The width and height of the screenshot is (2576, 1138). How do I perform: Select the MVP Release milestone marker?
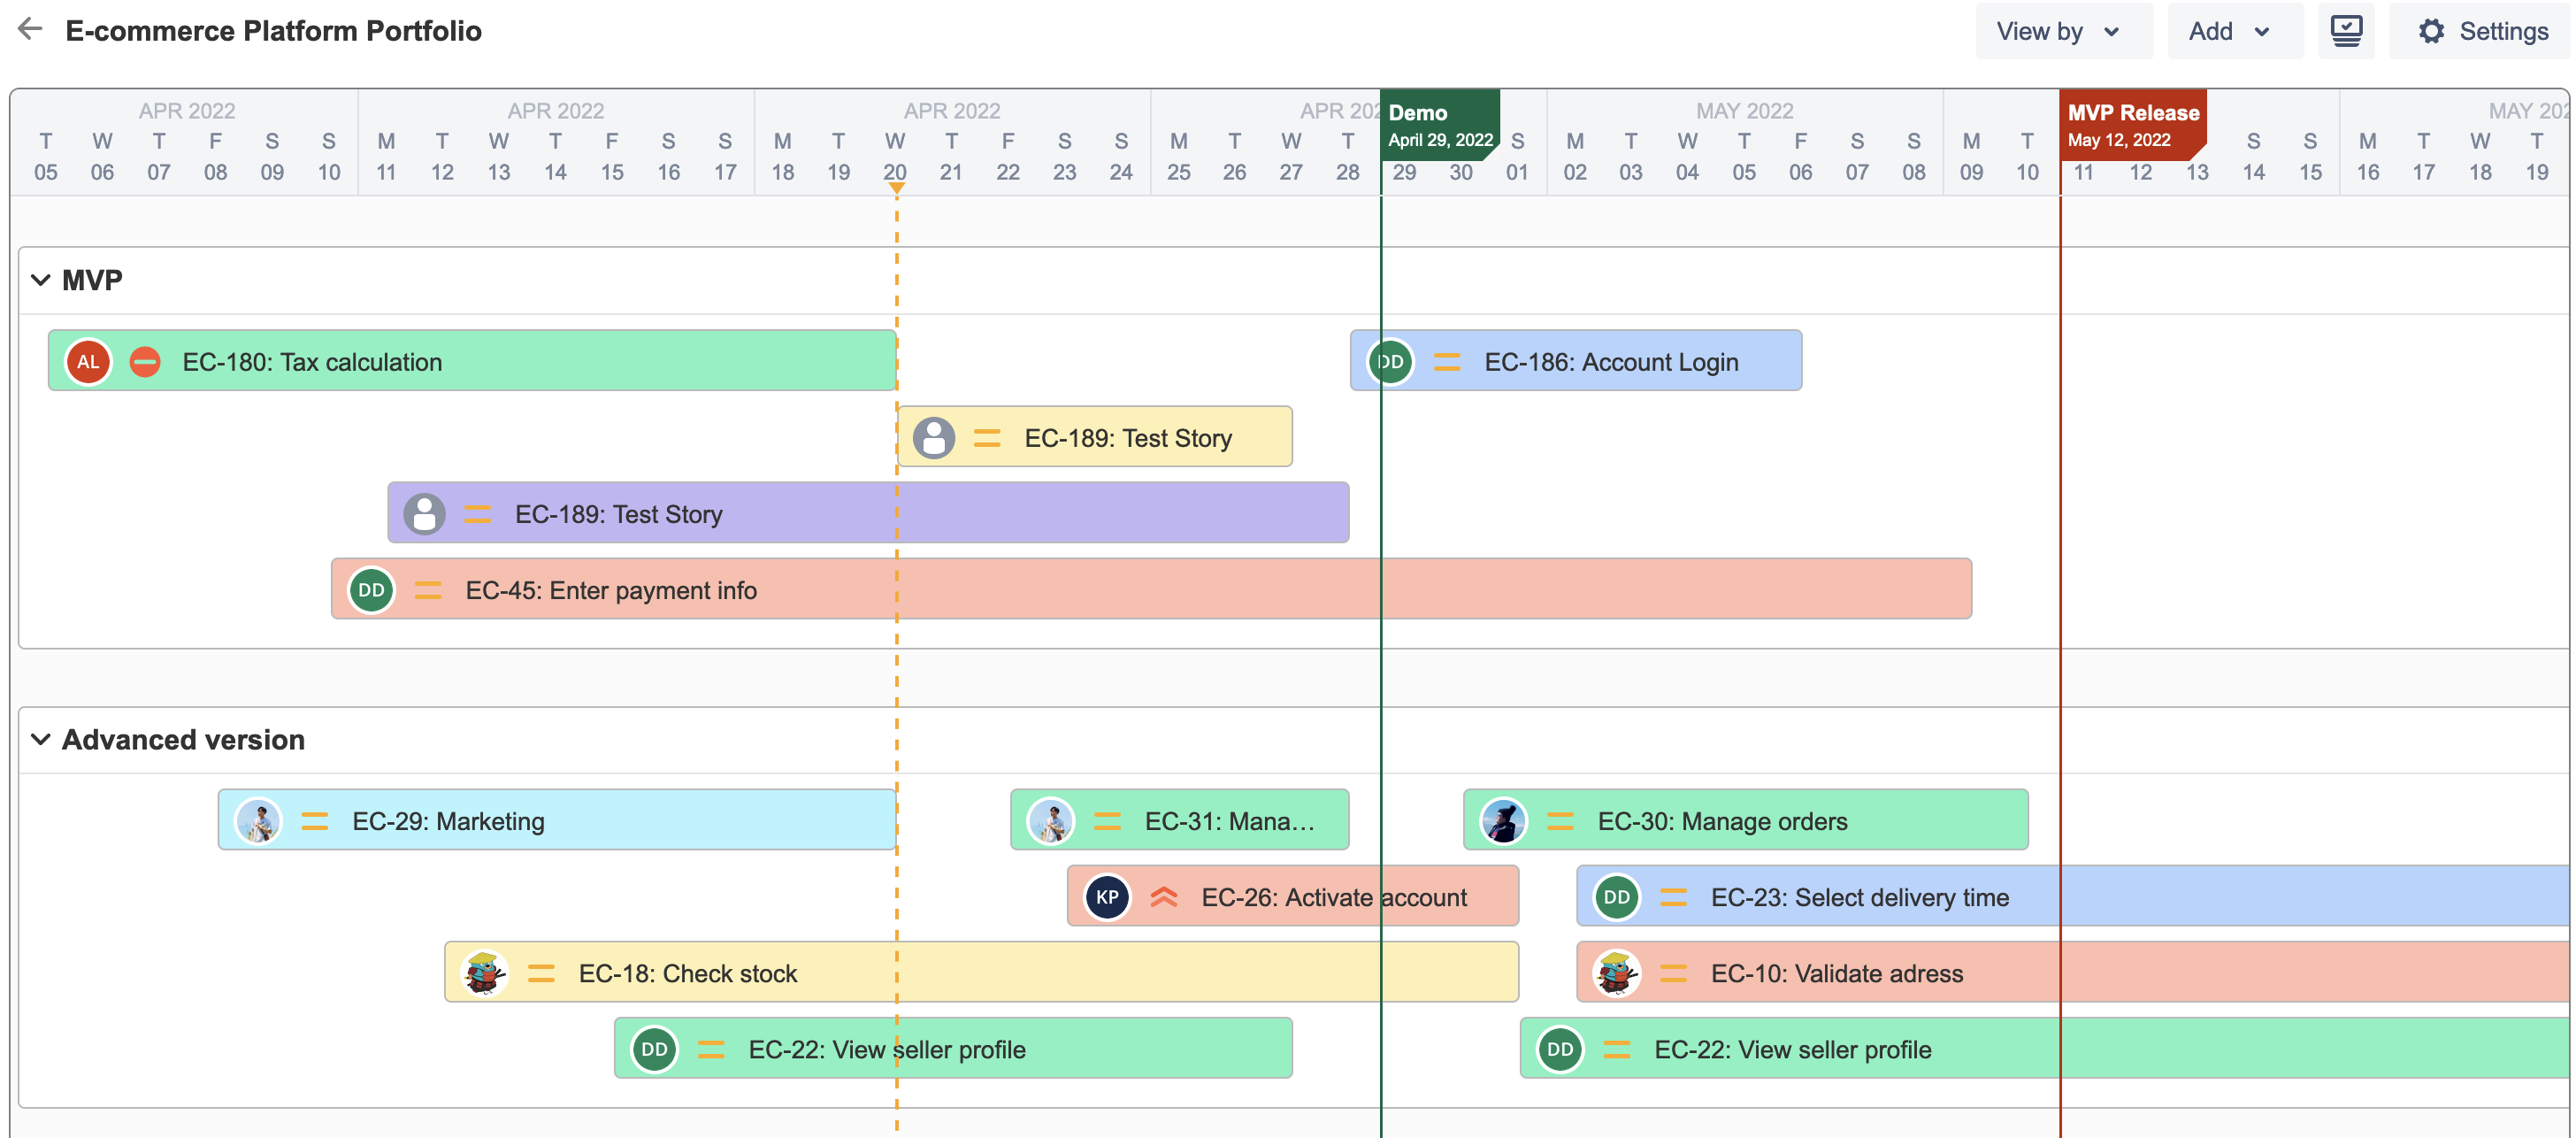[2131, 125]
